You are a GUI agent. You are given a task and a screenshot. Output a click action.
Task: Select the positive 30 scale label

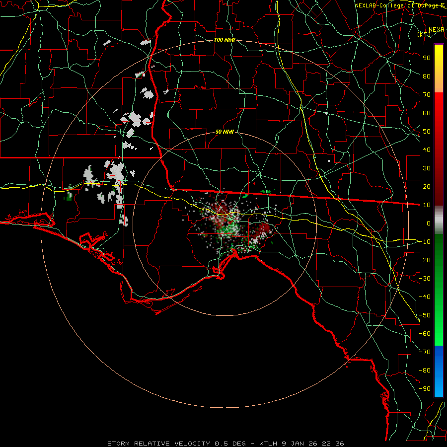427,168
